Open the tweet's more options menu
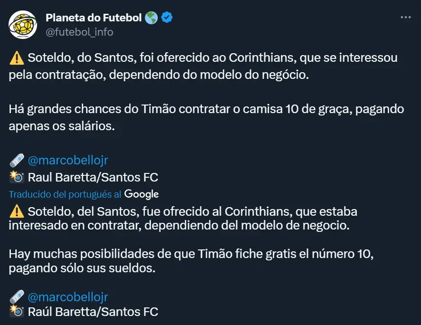 point(405,18)
